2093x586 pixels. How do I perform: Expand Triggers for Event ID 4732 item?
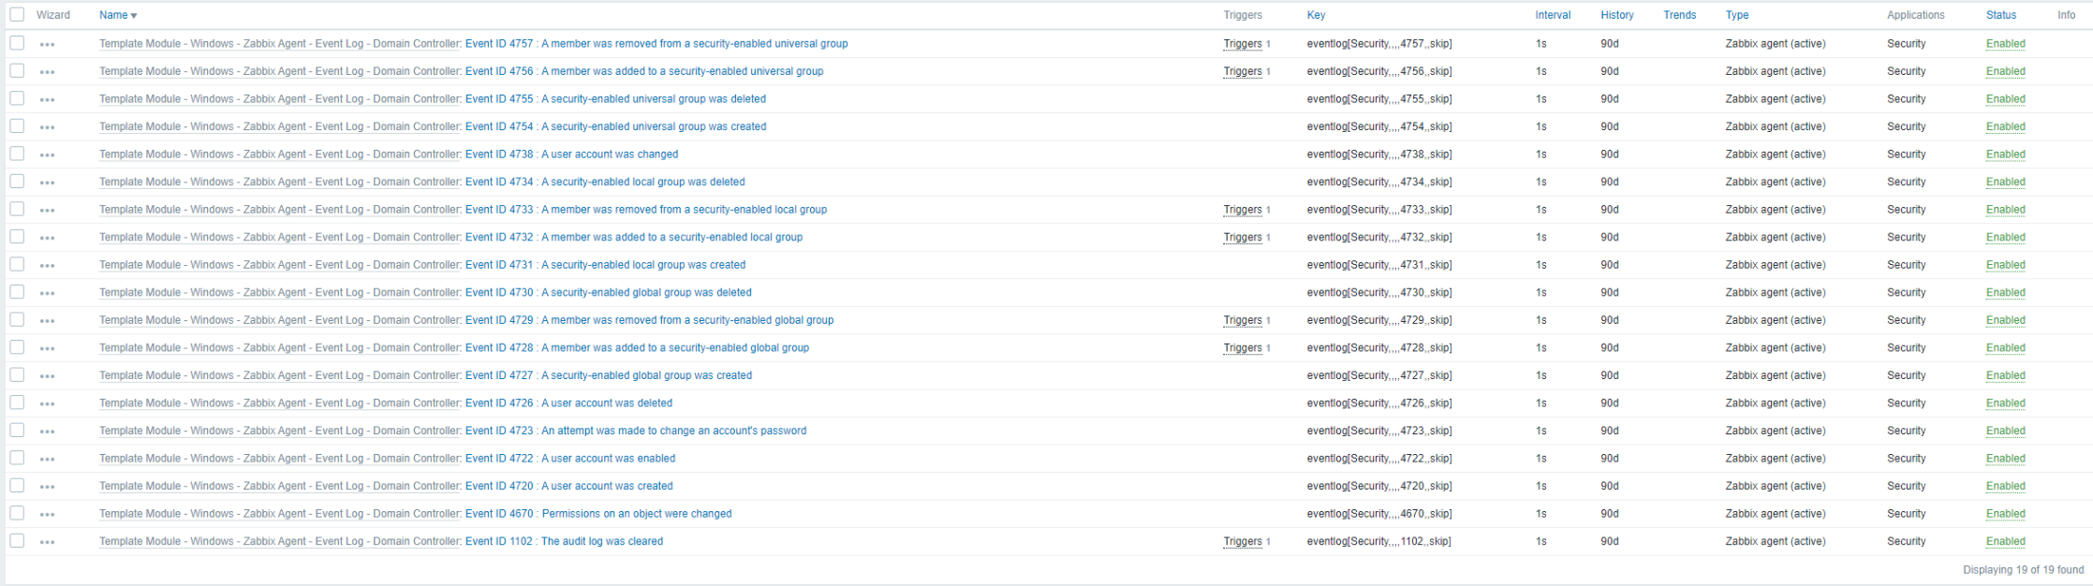(1242, 238)
